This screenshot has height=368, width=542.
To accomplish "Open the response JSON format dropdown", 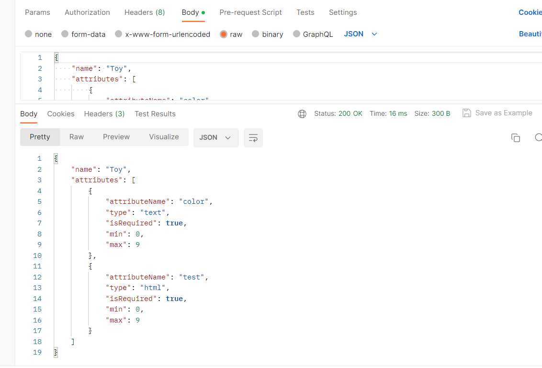I will click(215, 137).
